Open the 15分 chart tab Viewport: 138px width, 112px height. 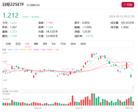(63, 44)
